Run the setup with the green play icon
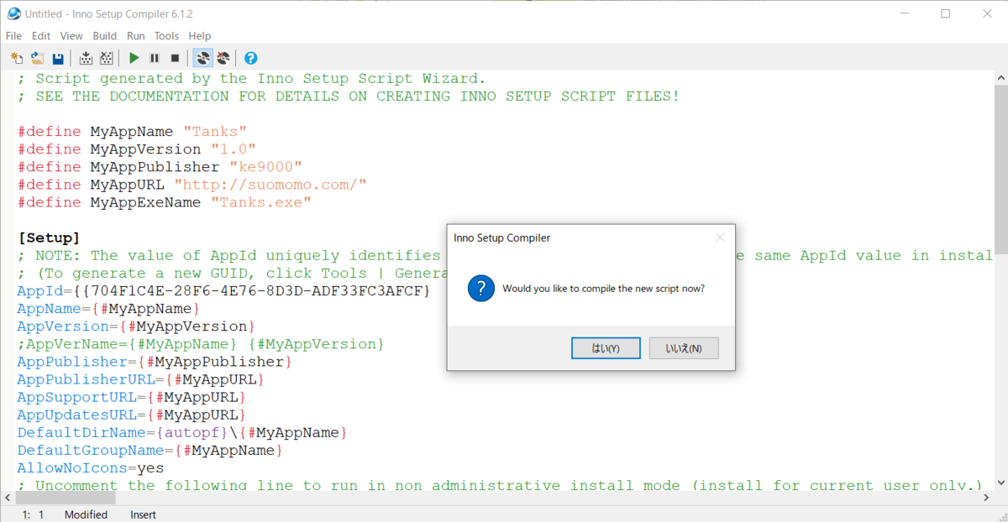Screen dimensions: 1008x522 point(134,58)
